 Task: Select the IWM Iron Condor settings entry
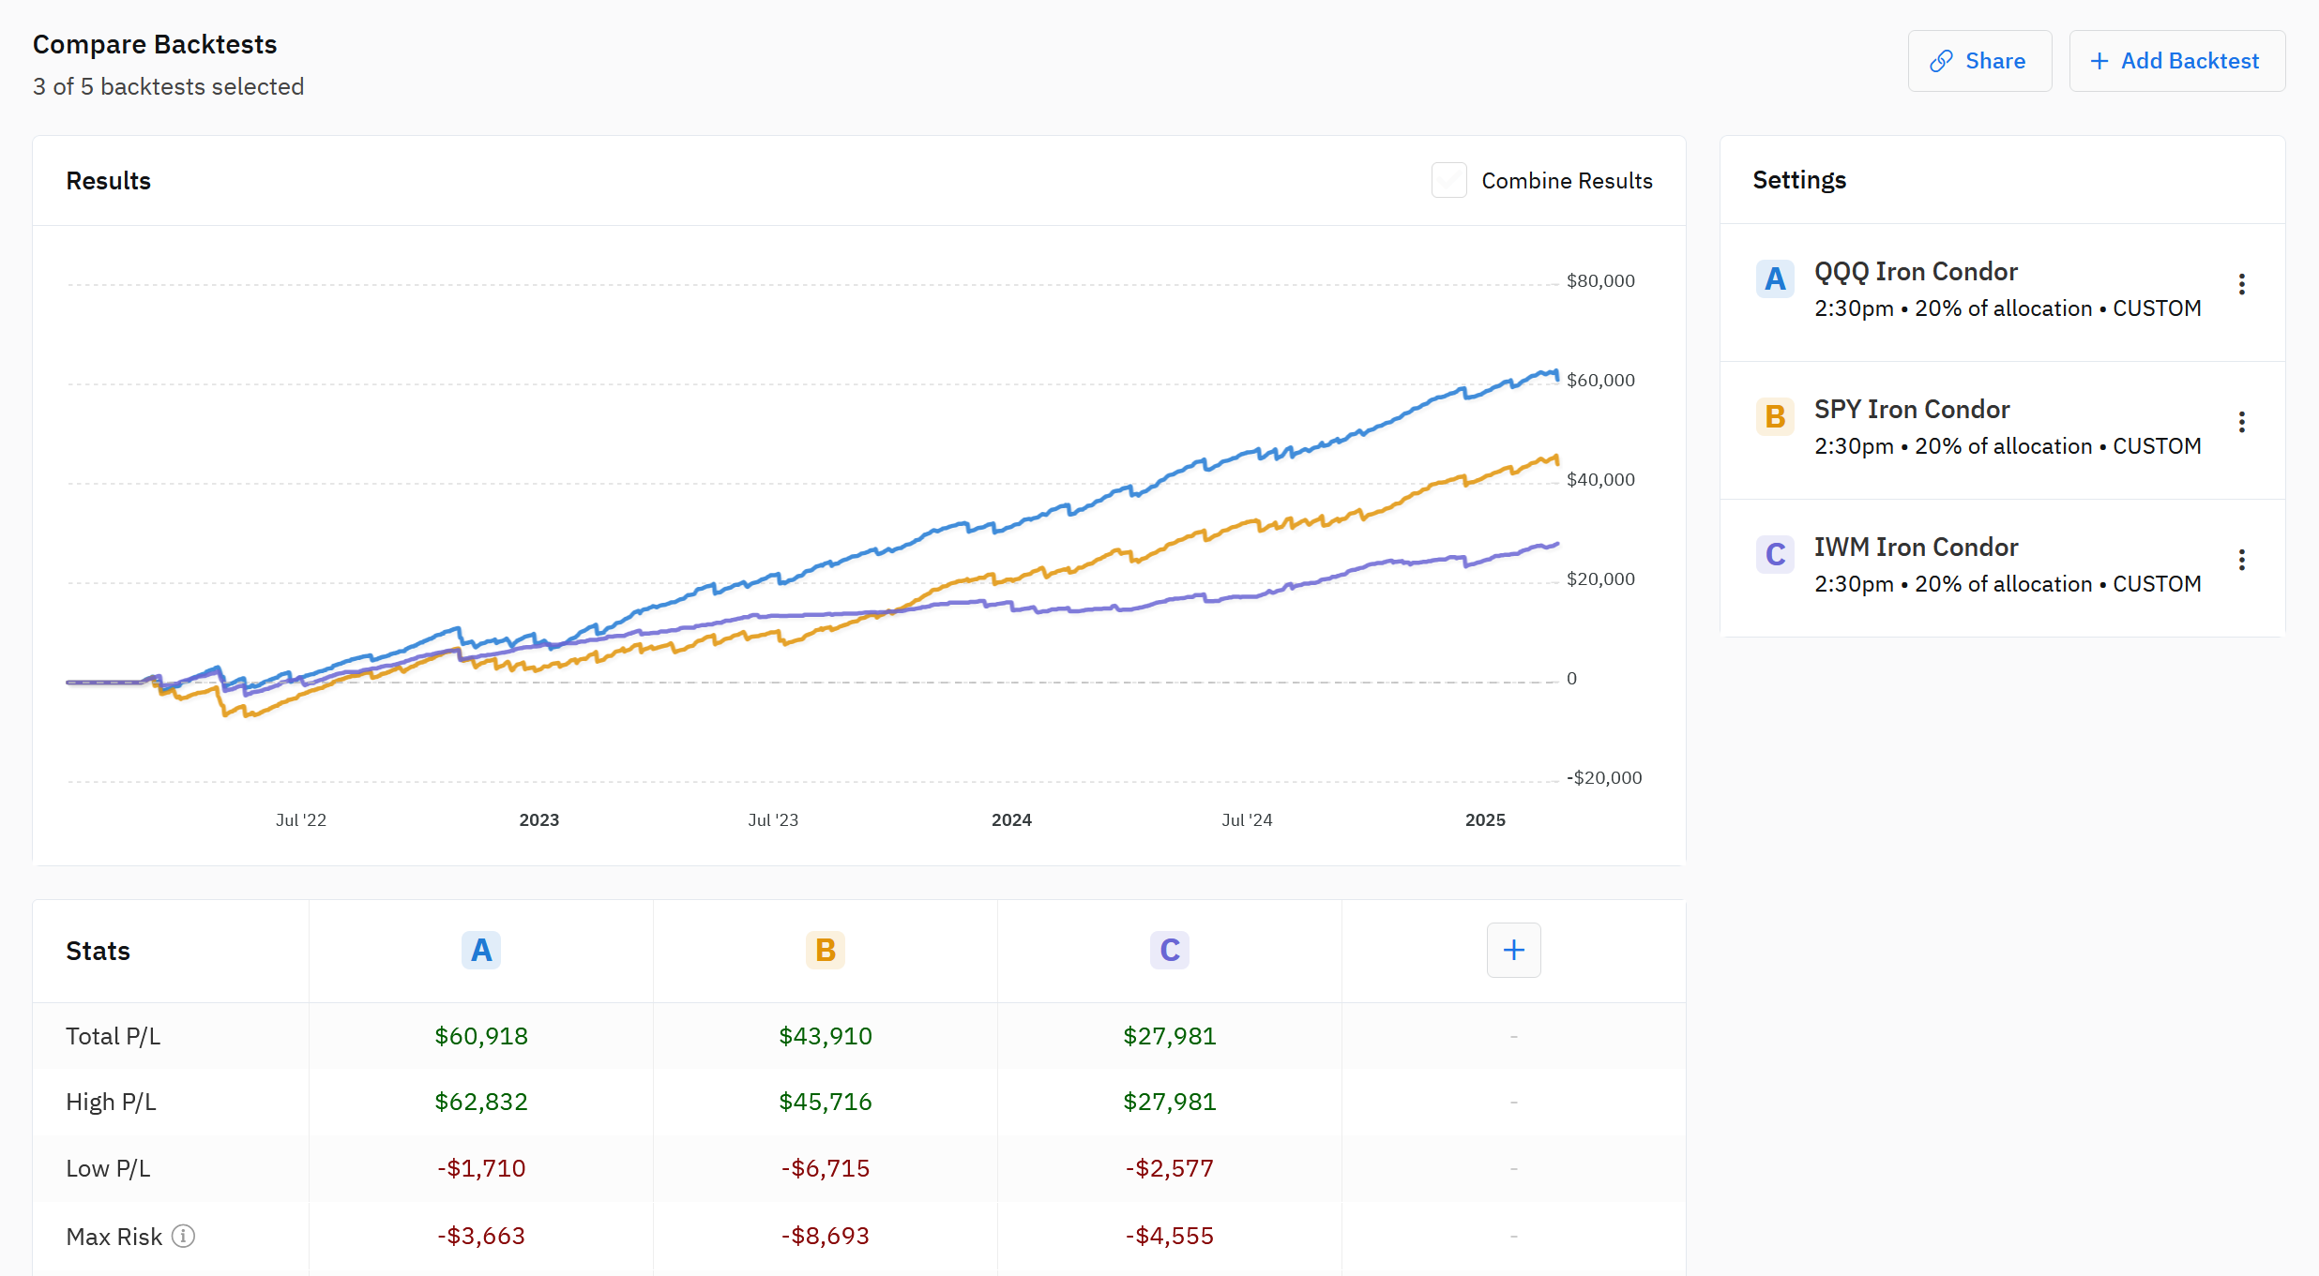1970,564
